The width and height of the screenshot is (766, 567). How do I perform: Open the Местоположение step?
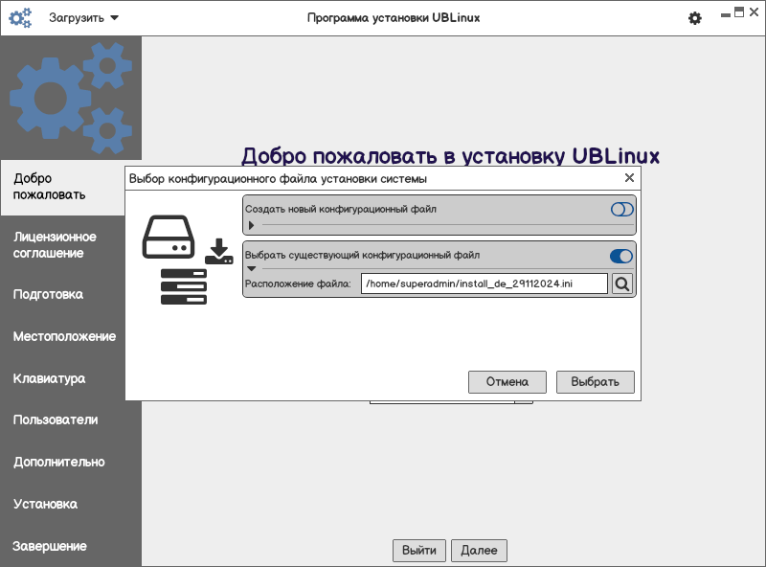pyautogui.click(x=64, y=336)
